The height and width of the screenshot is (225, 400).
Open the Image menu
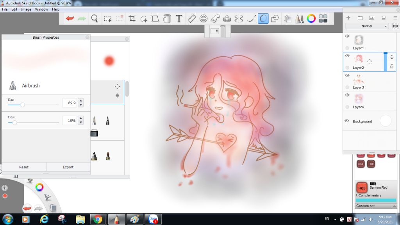point(26,9)
